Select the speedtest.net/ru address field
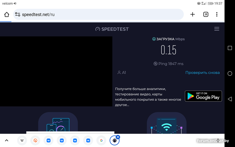 pos(98,14)
